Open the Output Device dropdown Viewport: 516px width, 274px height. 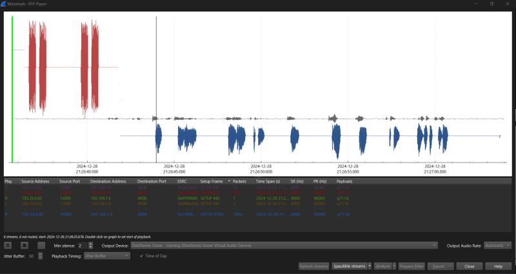point(284,246)
